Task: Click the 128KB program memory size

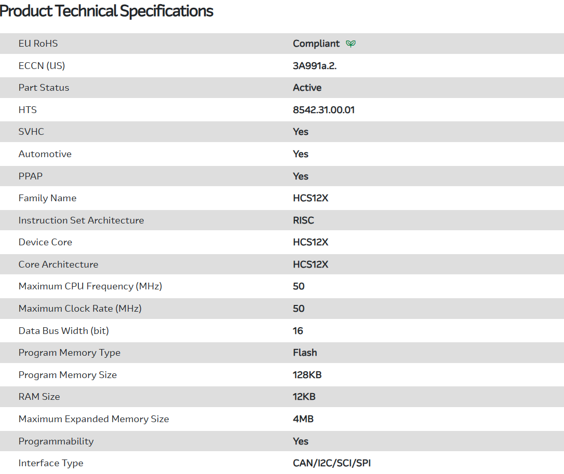Action: tap(307, 375)
